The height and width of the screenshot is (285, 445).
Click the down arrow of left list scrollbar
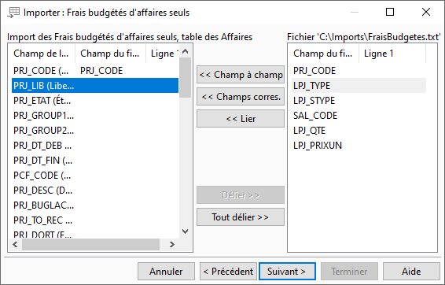[x=186, y=231]
